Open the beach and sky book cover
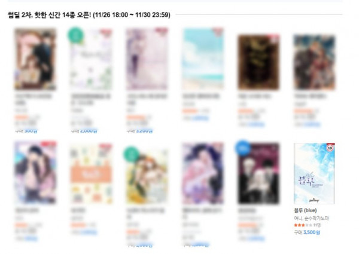Viewport: 359px width, 254px height. coord(203,59)
